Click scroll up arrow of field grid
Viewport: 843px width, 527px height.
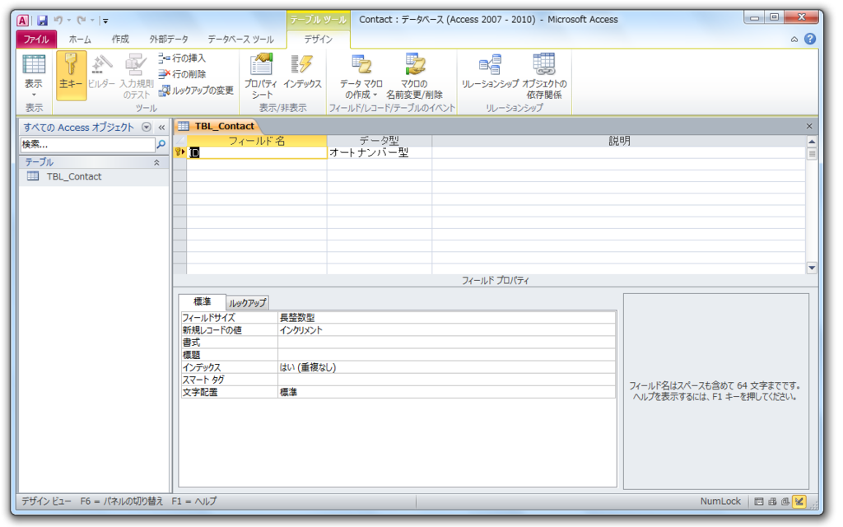812,142
